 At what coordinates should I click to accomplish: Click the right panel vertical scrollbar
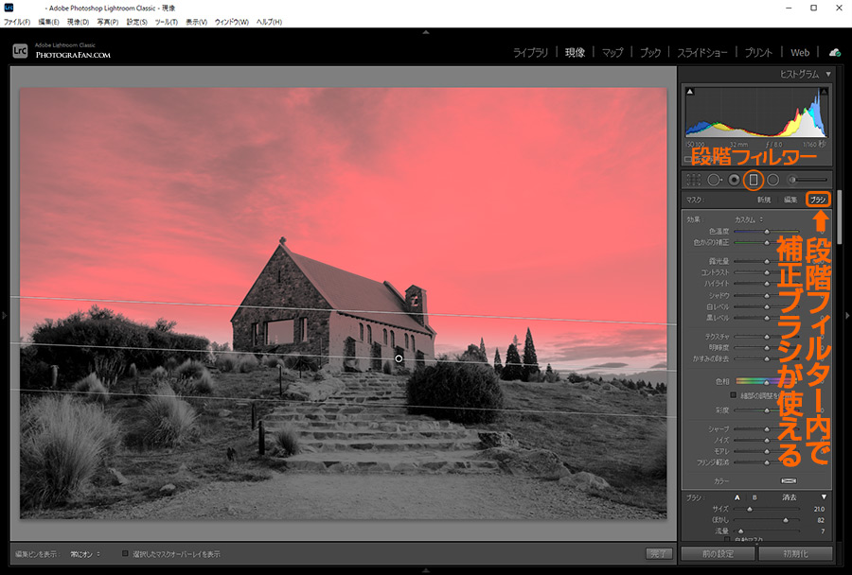point(840,218)
